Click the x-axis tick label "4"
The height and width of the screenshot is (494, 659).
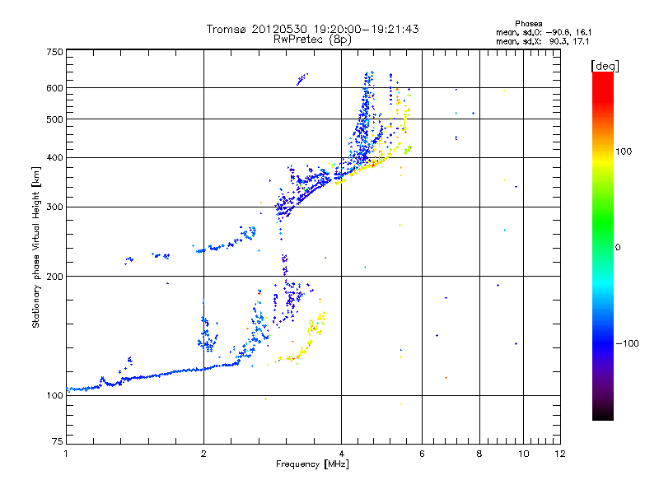(341, 454)
